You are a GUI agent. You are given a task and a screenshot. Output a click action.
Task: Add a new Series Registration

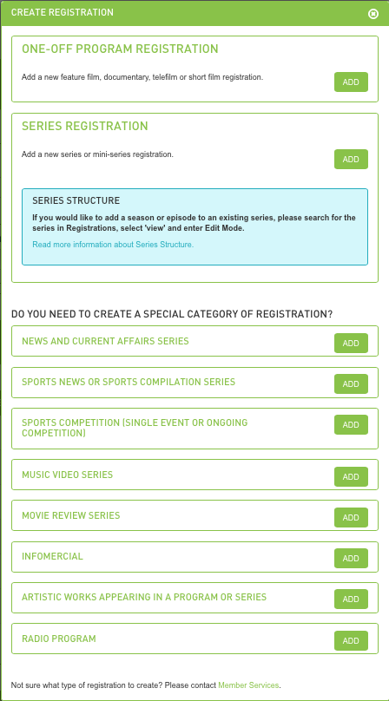351,159
